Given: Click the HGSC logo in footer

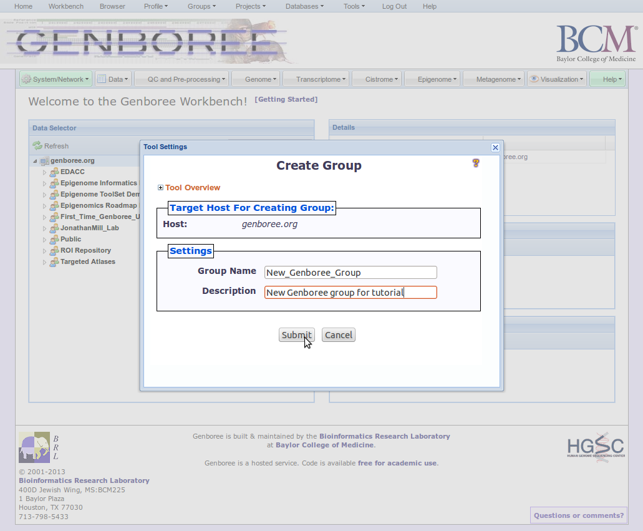Looking at the screenshot, I should click(595, 446).
